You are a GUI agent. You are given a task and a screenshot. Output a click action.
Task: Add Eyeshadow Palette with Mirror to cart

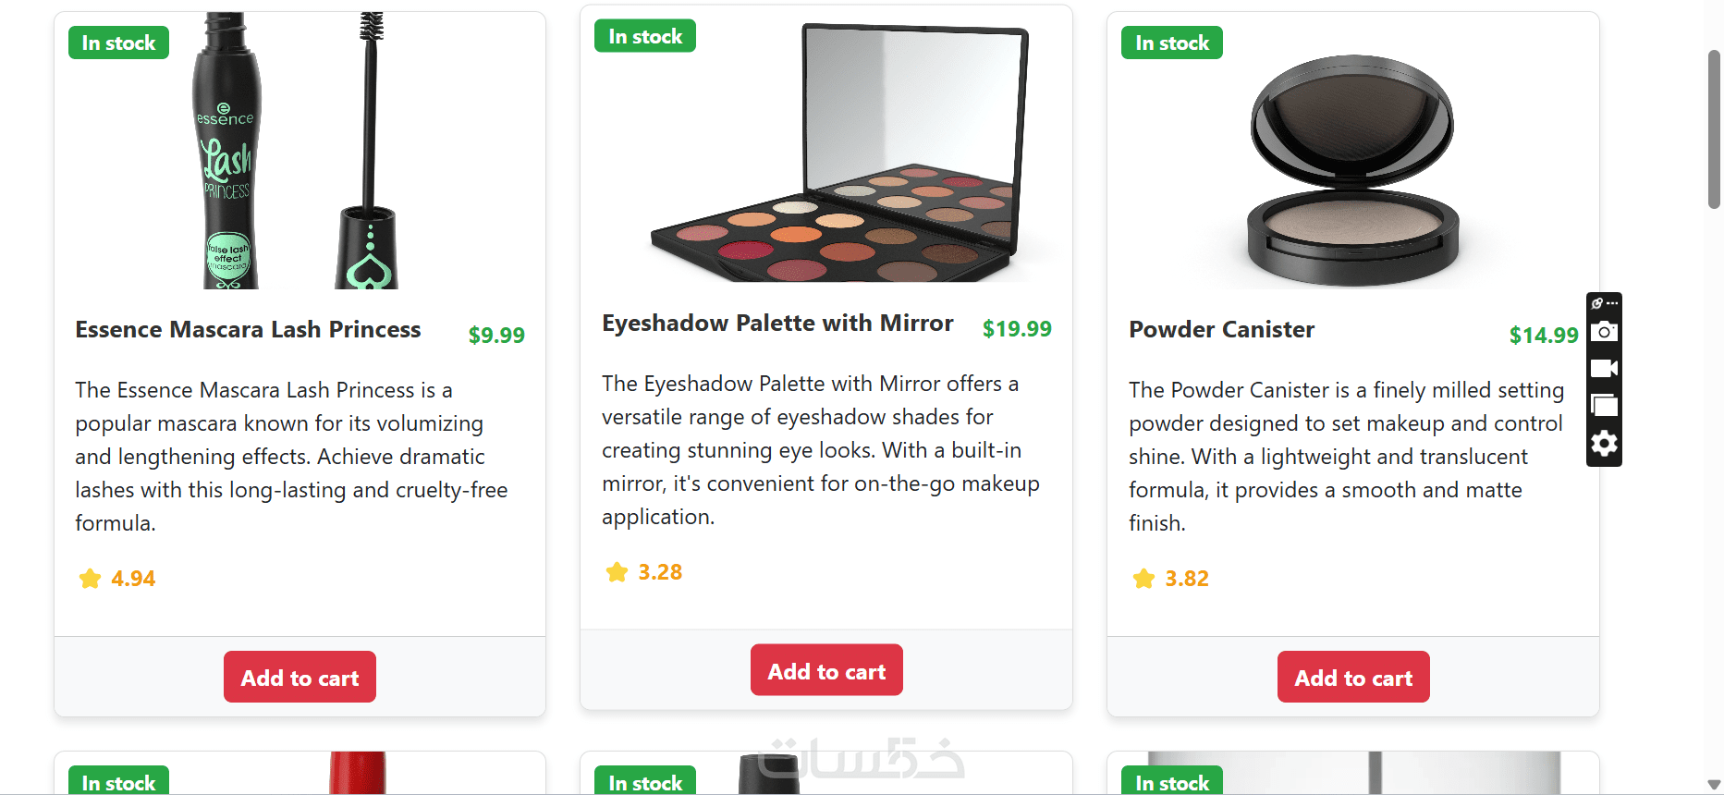tap(826, 671)
